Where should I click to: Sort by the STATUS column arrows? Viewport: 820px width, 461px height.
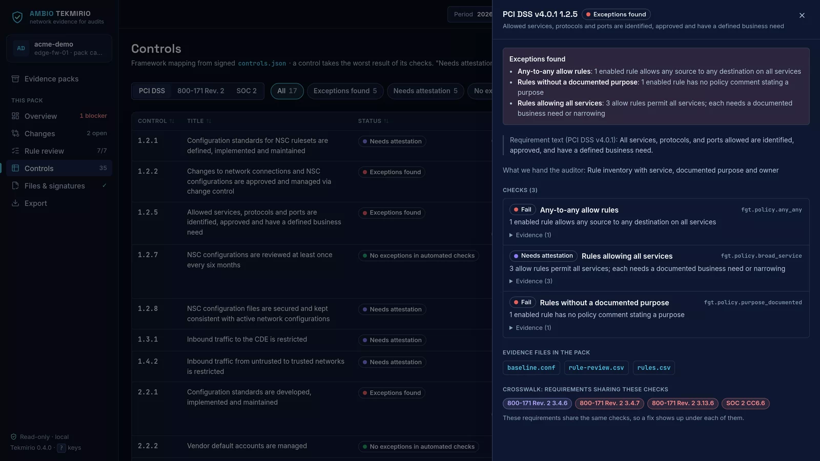(x=386, y=121)
